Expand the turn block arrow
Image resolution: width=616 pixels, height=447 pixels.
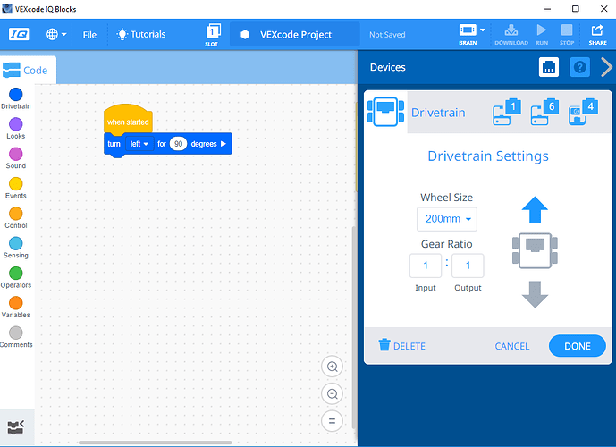click(224, 144)
